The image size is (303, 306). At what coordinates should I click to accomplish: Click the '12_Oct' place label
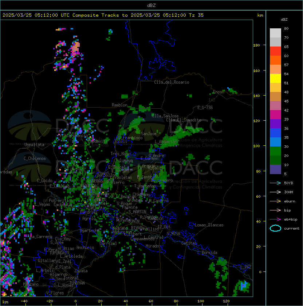pos(164,226)
